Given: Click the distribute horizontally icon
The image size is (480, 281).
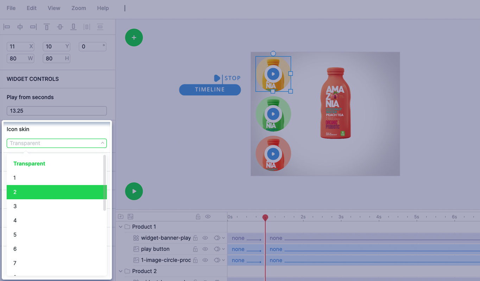Looking at the screenshot, I should [x=87, y=27].
